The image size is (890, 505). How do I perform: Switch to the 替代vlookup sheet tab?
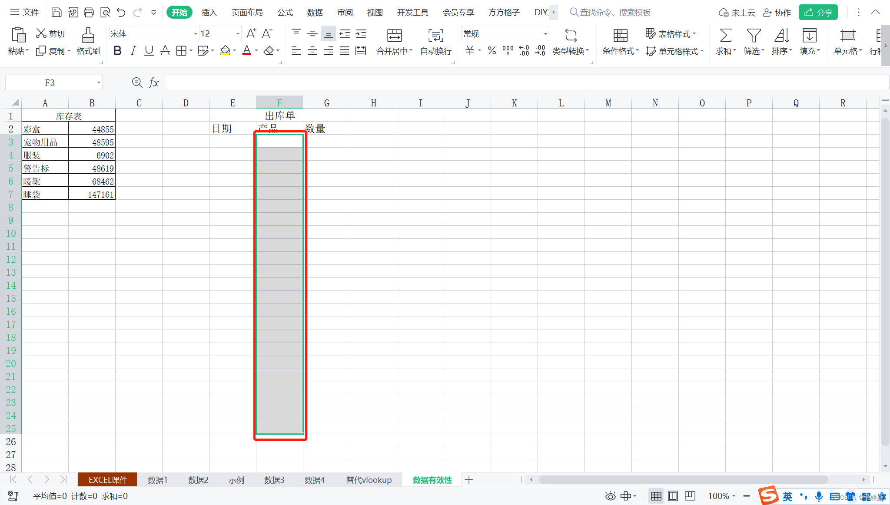(369, 480)
